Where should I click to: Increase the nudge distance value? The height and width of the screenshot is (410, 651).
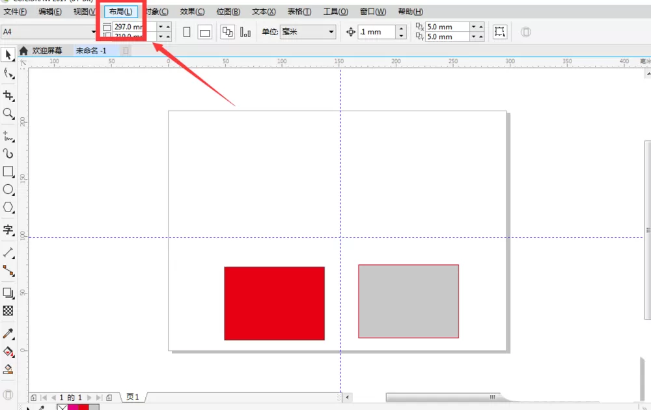pos(401,28)
